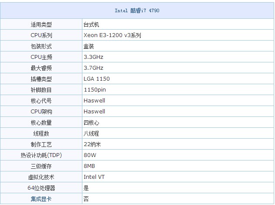Select the value 1150pin
This screenshot has width=275, height=205.
[95, 90]
